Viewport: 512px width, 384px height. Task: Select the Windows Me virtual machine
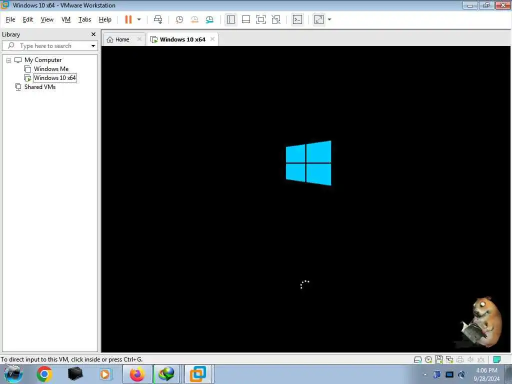51,69
